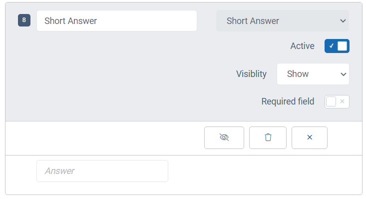Click the crossed-out eye hide icon button

pyautogui.click(x=224, y=137)
